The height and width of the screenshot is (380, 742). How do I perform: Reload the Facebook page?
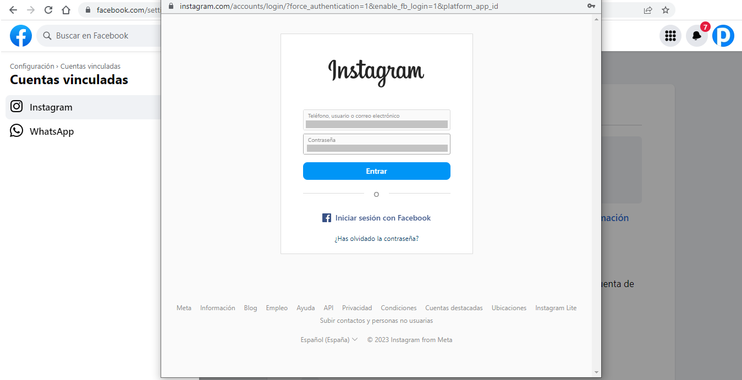point(48,10)
